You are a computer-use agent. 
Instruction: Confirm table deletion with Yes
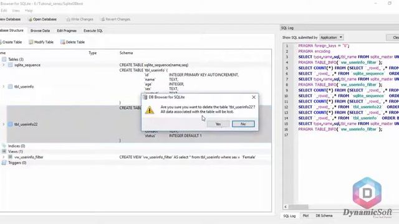coord(218,124)
